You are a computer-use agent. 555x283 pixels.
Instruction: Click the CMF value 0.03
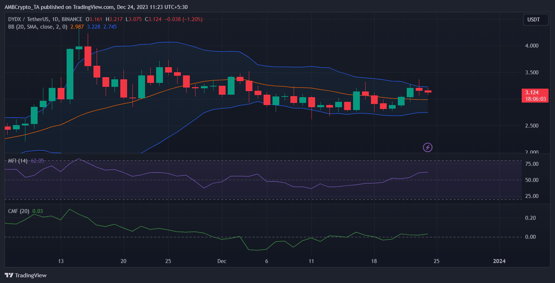38,211
